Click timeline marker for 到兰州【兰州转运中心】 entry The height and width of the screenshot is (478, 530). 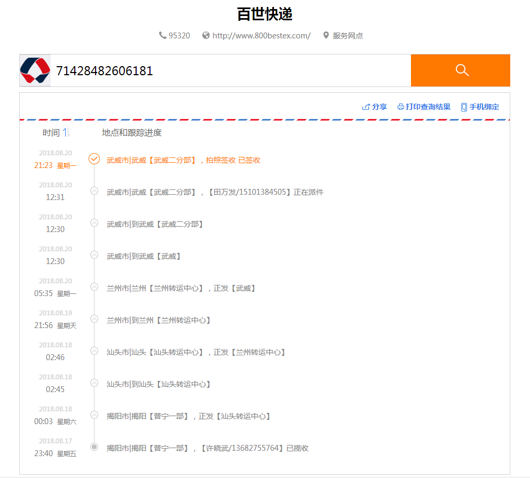pos(94,319)
